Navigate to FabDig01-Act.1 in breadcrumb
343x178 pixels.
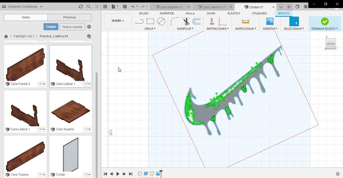click(24, 36)
